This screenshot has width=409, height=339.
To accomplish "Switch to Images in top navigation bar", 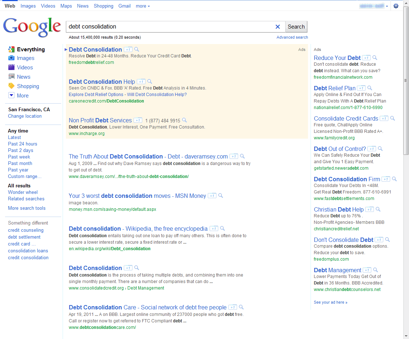I will [28, 6].
